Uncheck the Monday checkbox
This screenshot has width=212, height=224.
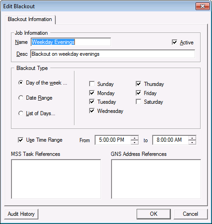click(x=92, y=93)
